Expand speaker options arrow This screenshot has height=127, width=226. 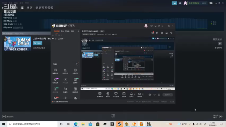(143, 95)
